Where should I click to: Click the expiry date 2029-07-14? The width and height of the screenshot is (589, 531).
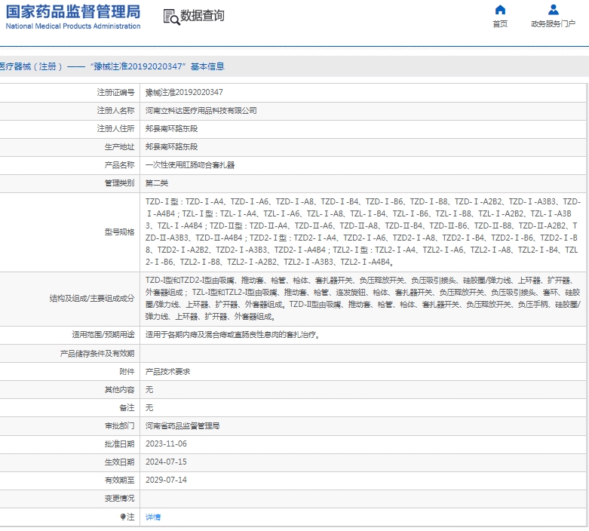tap(166, 480)
